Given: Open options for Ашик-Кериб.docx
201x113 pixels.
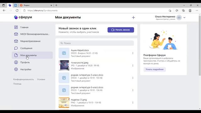Looking at the screenshot, I should tap(133, 53).
